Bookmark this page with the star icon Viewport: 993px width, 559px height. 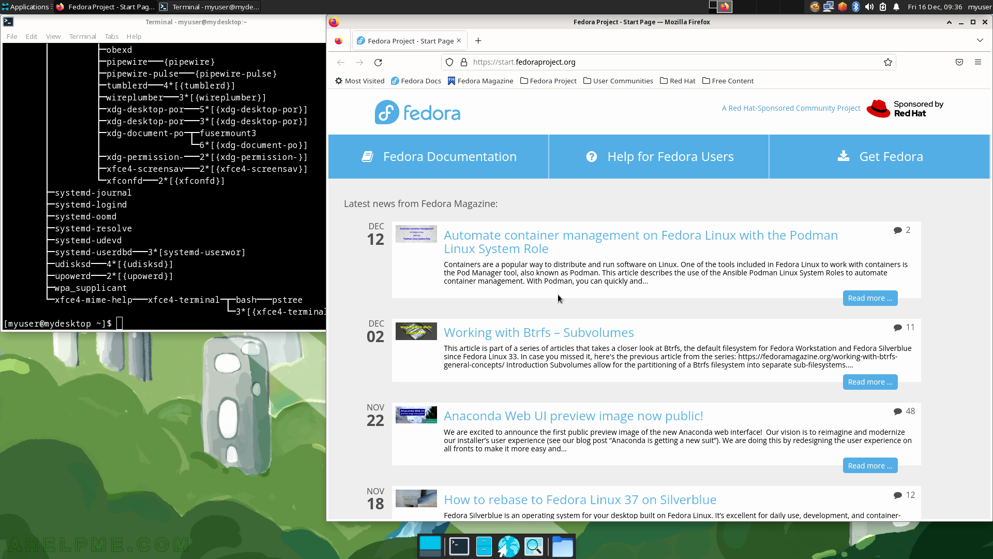(888, 62)
